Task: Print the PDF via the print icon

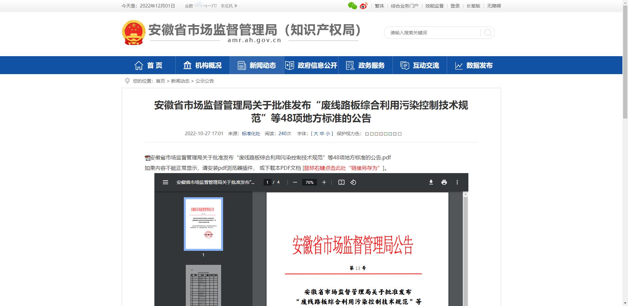Action: 444,182
